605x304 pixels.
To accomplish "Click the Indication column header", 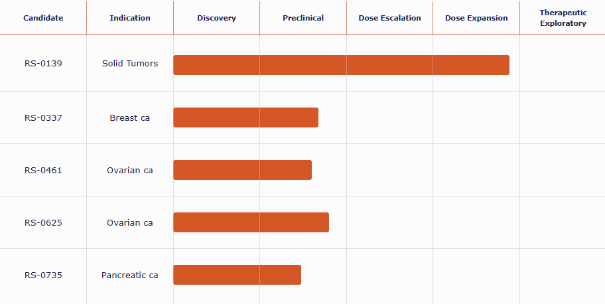I will click(x=130, y=18).
